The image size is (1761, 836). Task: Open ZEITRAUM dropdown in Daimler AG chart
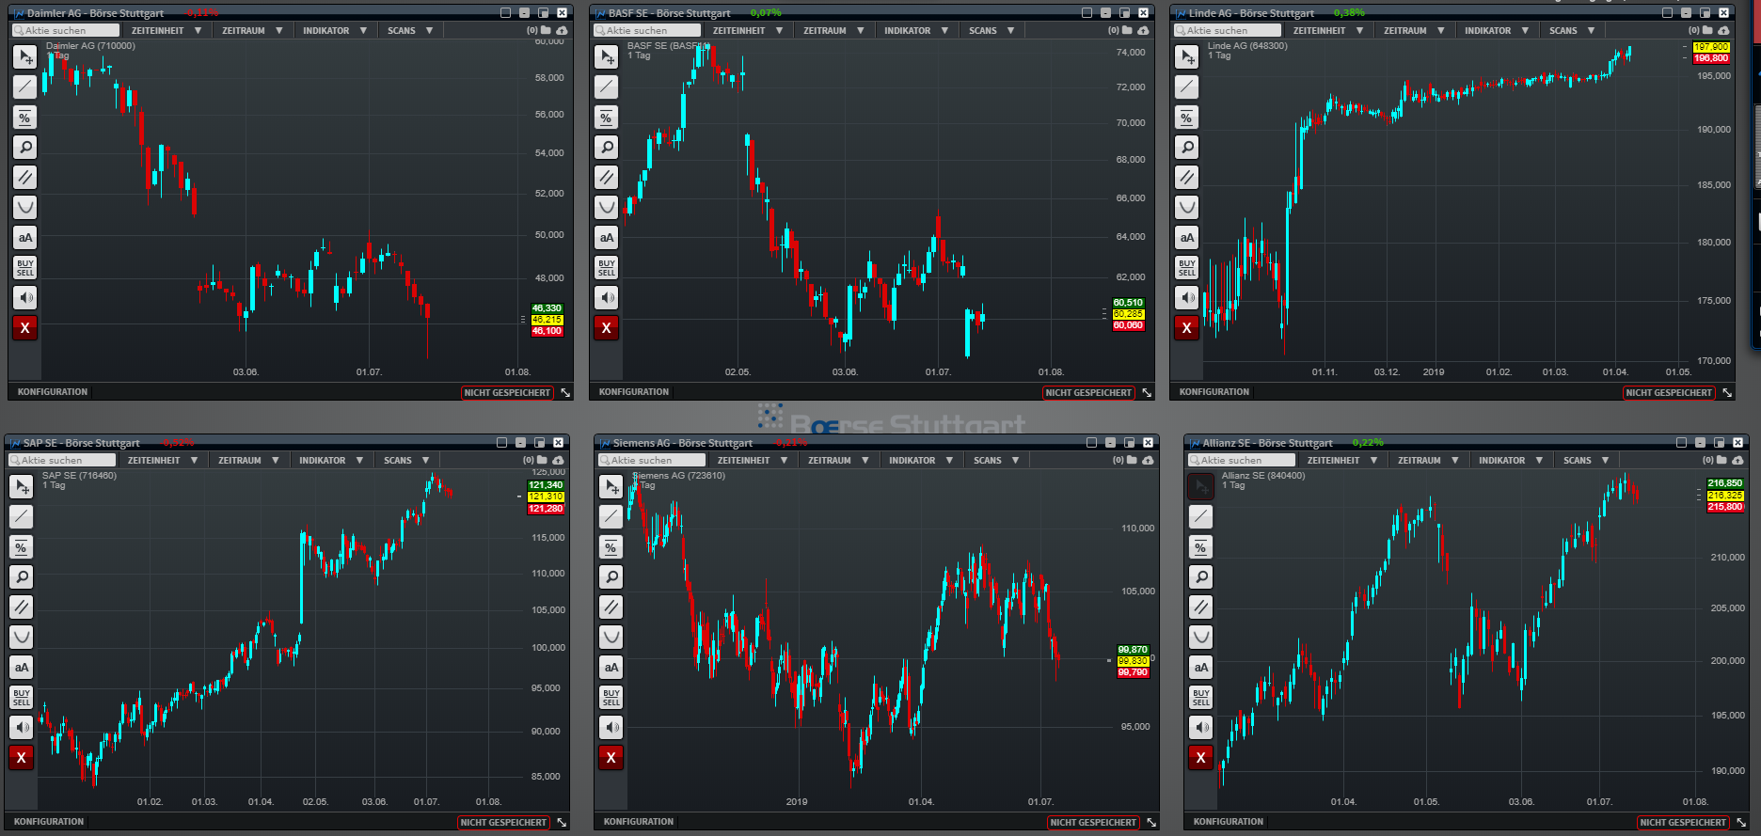coord(252,30)
